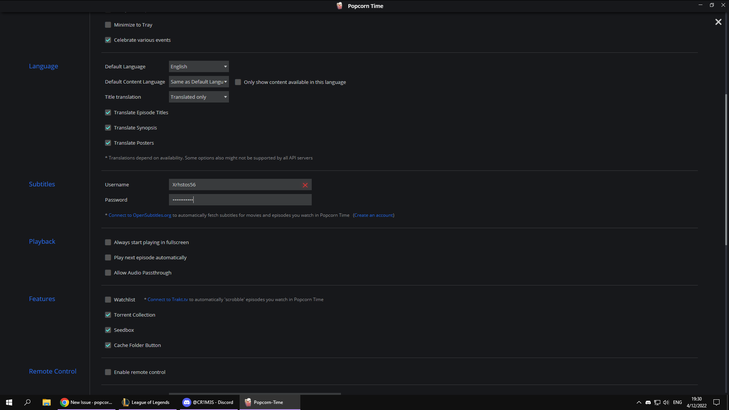
Task: Open the Default Language dropdown
Action: (199, 66)
